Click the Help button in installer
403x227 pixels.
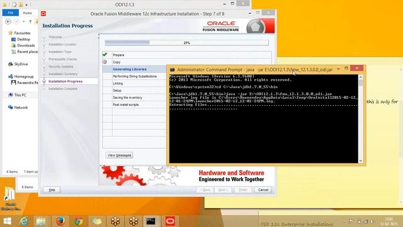click(x=52, y=190)
